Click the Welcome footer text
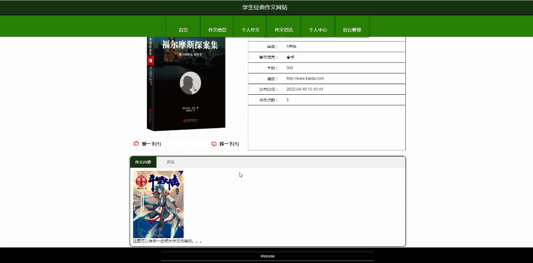This screenshot has width=533, height=263. (268, 256)
